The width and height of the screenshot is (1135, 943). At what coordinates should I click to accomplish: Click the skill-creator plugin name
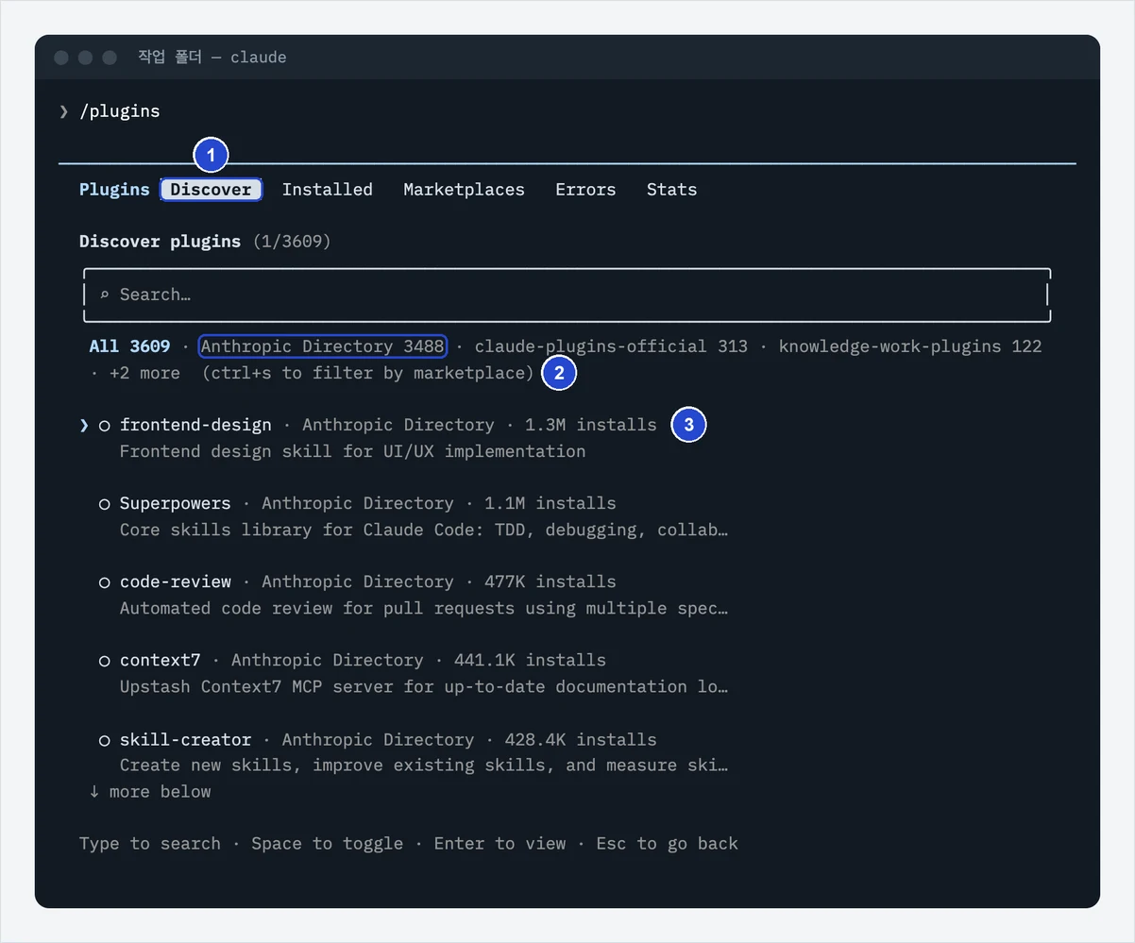[186, 739]
